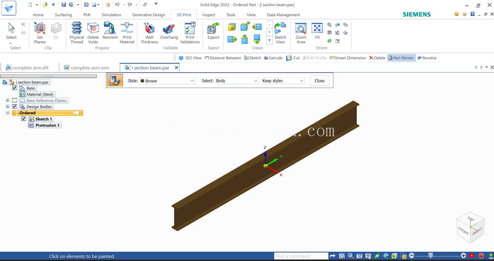
Task: Toggle the Base checkbox in PathFinder
Action: pyautogui.click(x=15, y=88)
